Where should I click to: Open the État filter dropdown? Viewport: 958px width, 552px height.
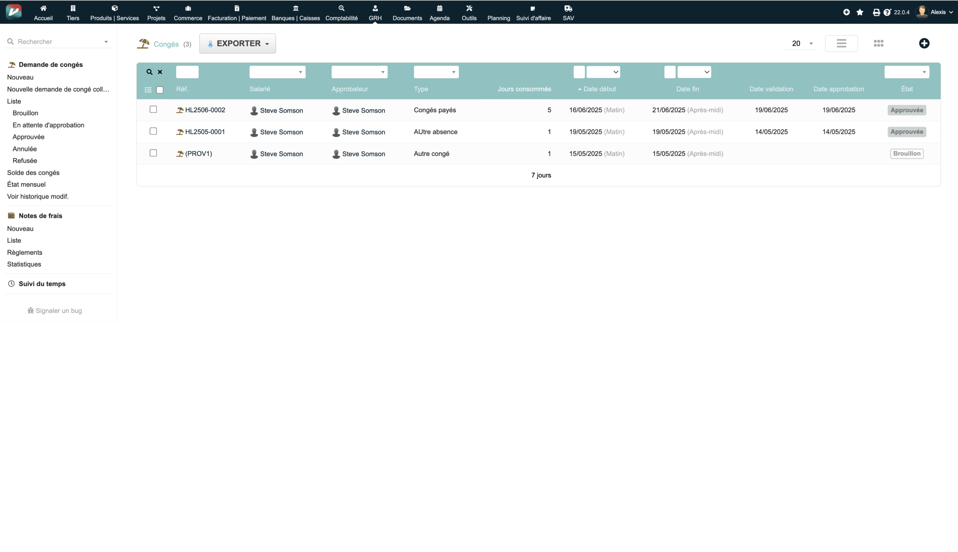906,72
